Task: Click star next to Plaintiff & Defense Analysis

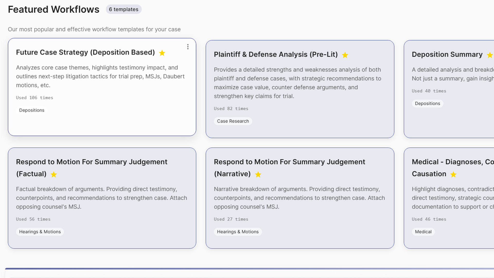Action: [x=345, y=55]
